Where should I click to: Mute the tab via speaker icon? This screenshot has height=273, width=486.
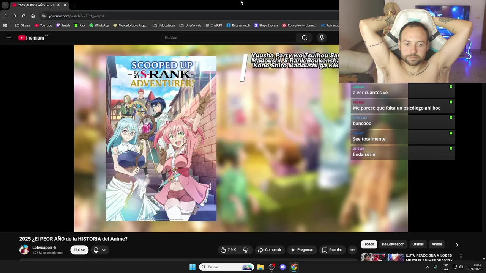coord(58,5)
